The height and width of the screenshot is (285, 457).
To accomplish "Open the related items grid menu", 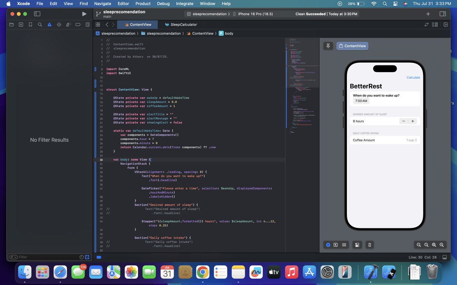I will (98, 24).
